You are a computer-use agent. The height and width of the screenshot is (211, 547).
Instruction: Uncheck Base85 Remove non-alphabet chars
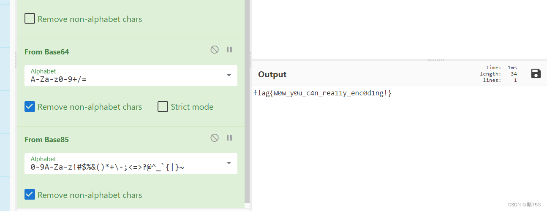pyautogui.click(x=30, y=195)
